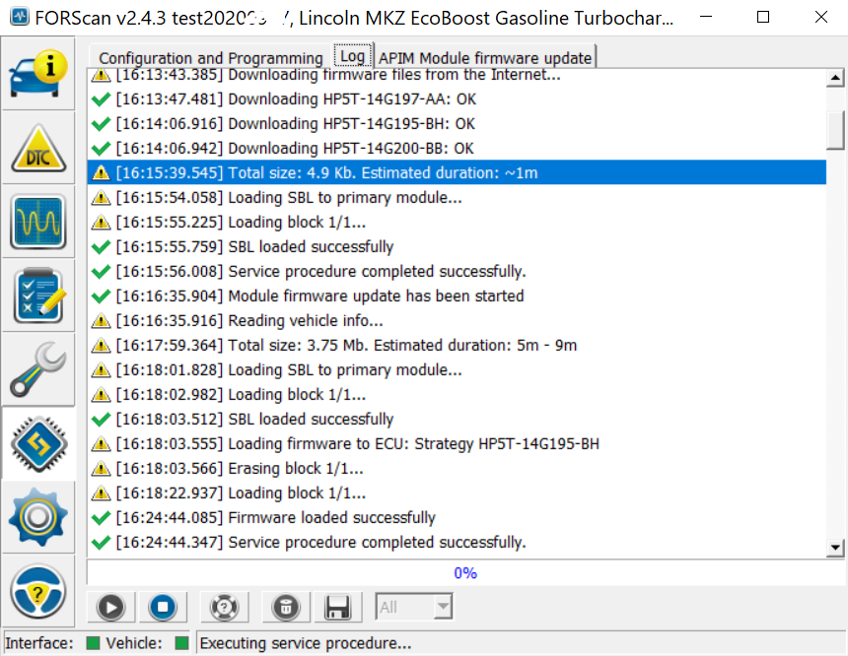Open the Vehicle Information panel
Image resolution: width=848 pixels, height=656 pixels.
click(x=38, y=74)
